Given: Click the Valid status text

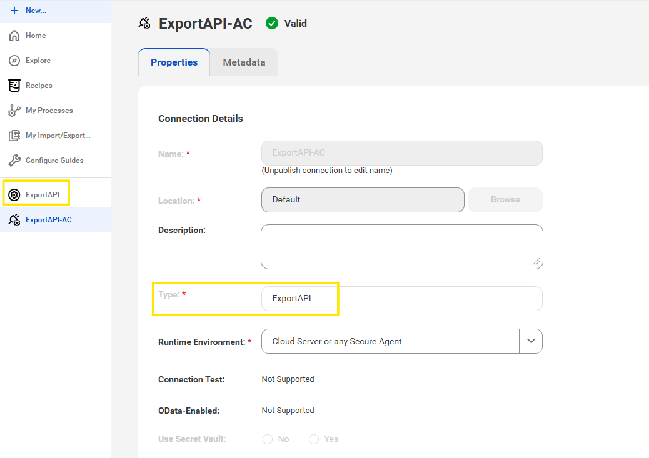Looking at the screenshot, I should click(296, 24).
